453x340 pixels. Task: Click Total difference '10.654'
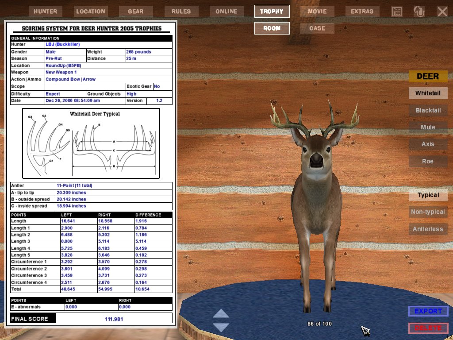pyautogui.click(x=142, y=289)
